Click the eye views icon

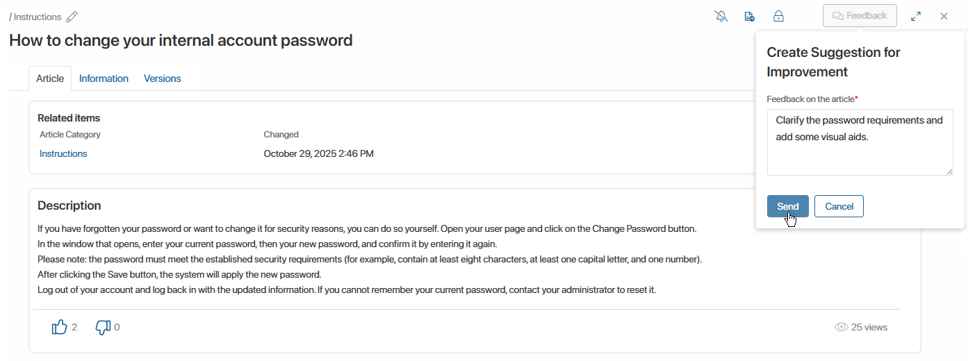(x=842, y=327)
